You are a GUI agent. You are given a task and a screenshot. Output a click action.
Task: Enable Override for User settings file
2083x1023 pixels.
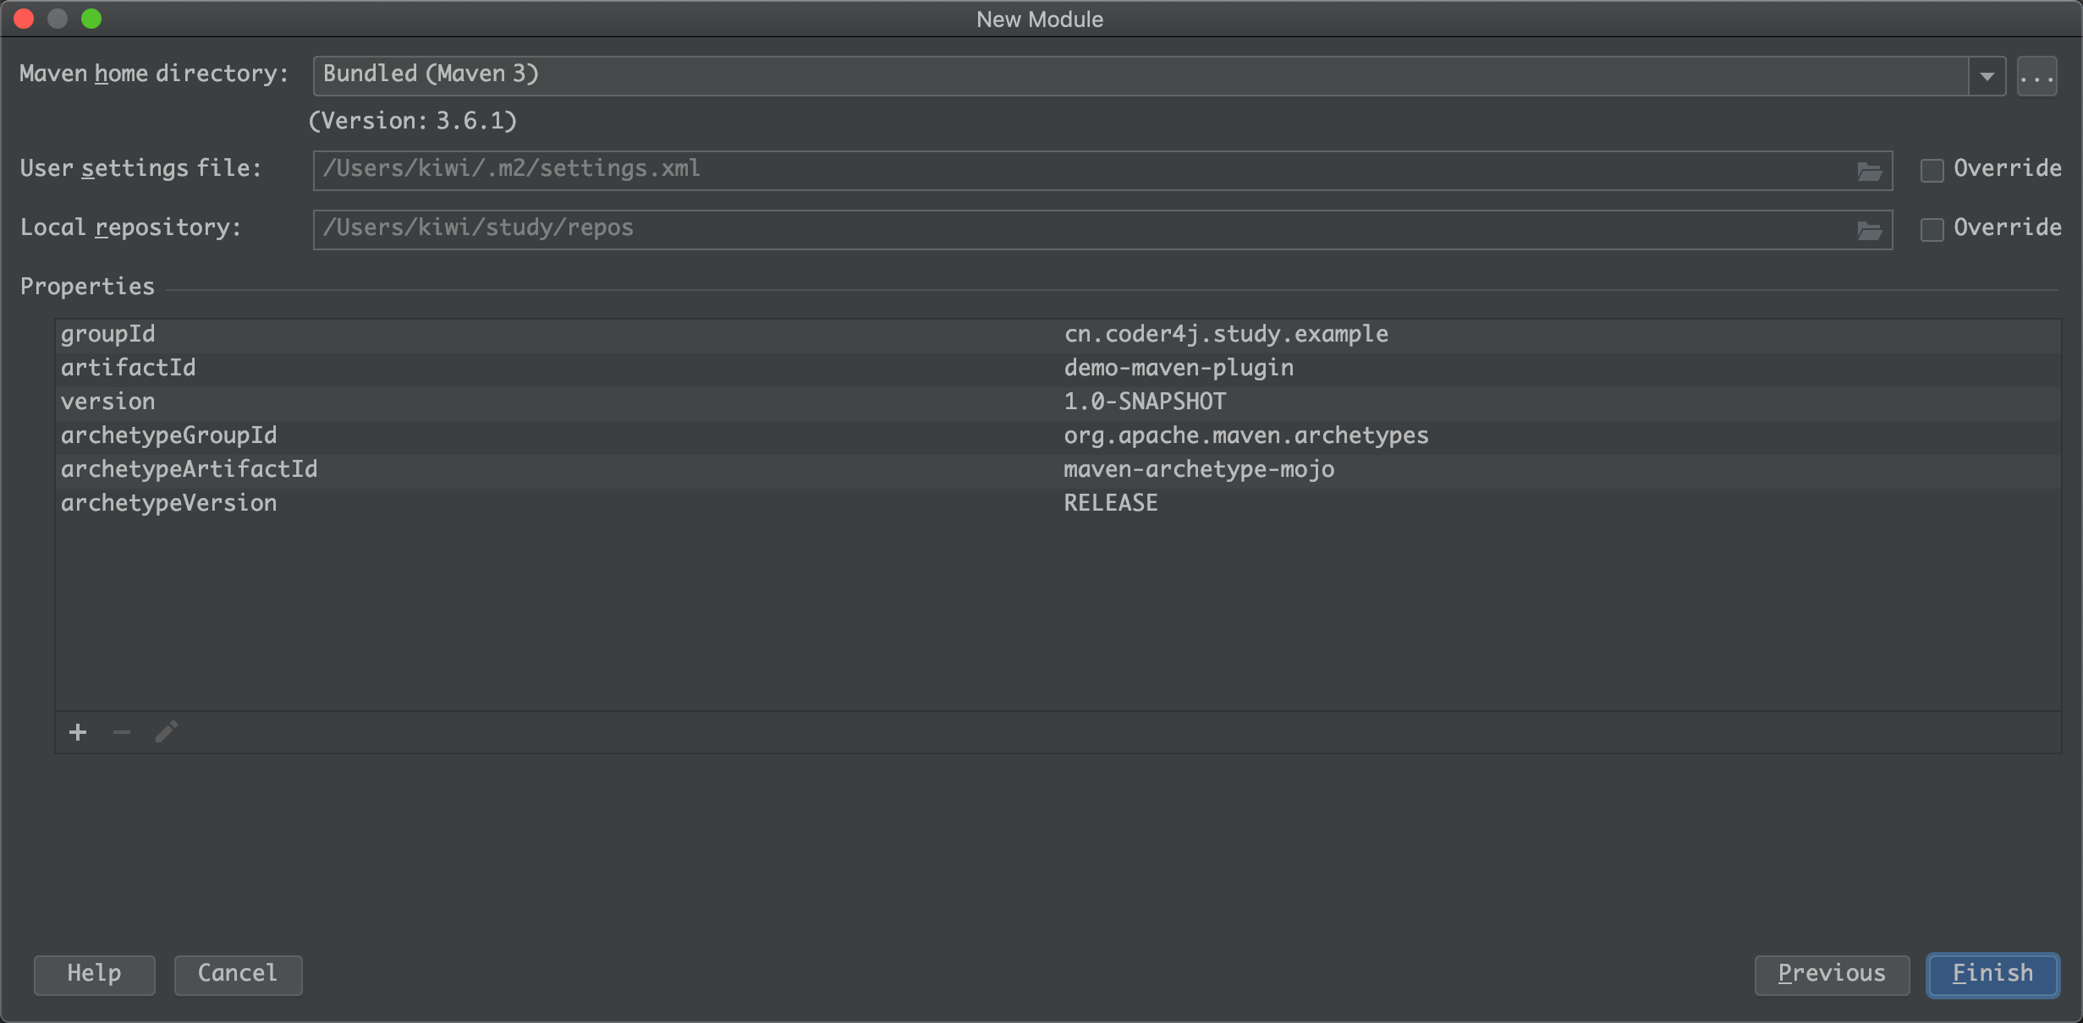(1932, 170)
